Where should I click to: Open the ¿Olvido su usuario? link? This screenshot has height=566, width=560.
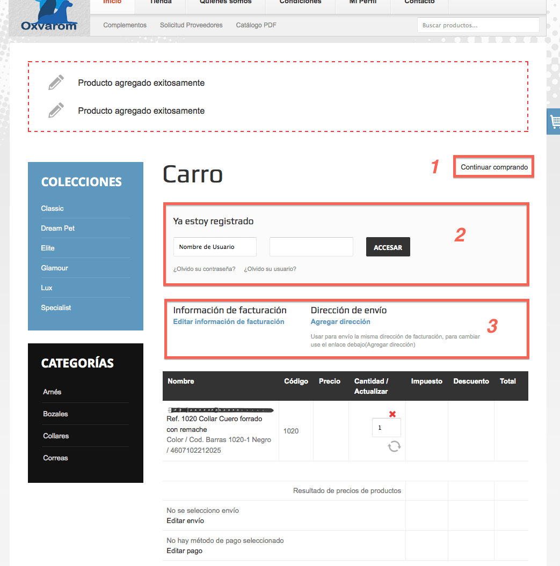click(270, 269)
